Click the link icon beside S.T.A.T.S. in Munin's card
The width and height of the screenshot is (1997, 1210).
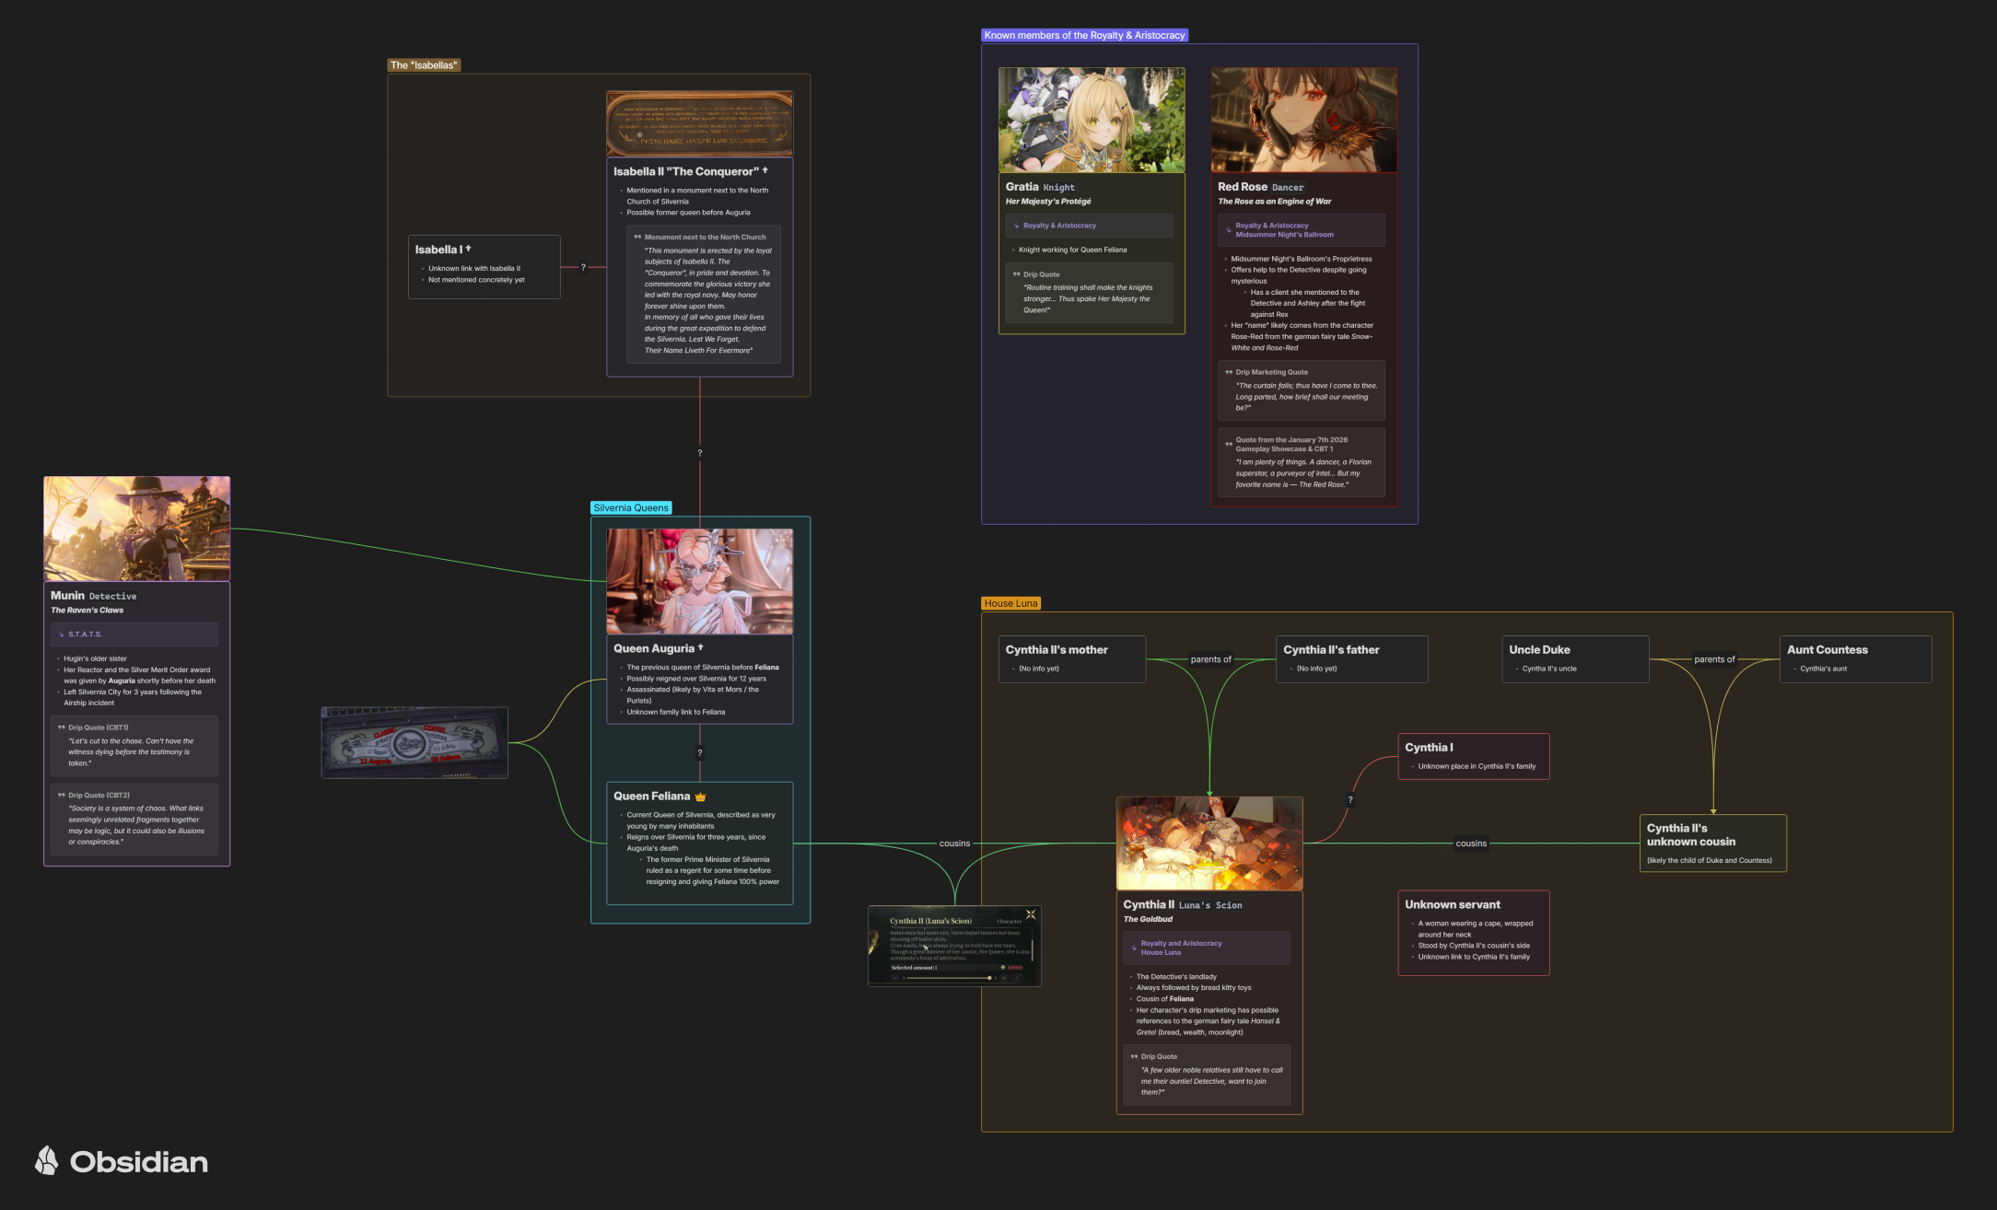click(x=62, y=634)
